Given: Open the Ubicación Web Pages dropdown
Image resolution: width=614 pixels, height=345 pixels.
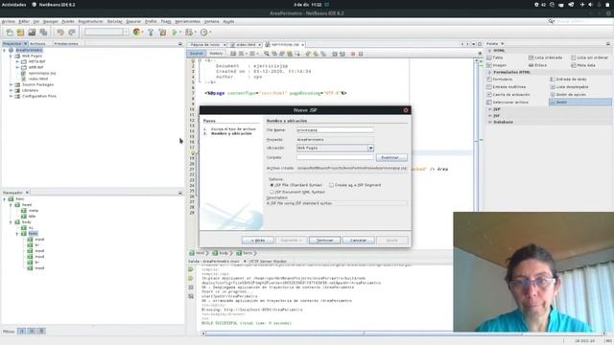Looking at the screenshot, I should click(370, 149).
